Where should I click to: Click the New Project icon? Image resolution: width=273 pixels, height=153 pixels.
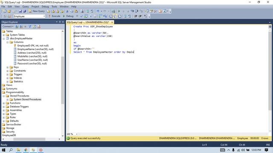5,11
